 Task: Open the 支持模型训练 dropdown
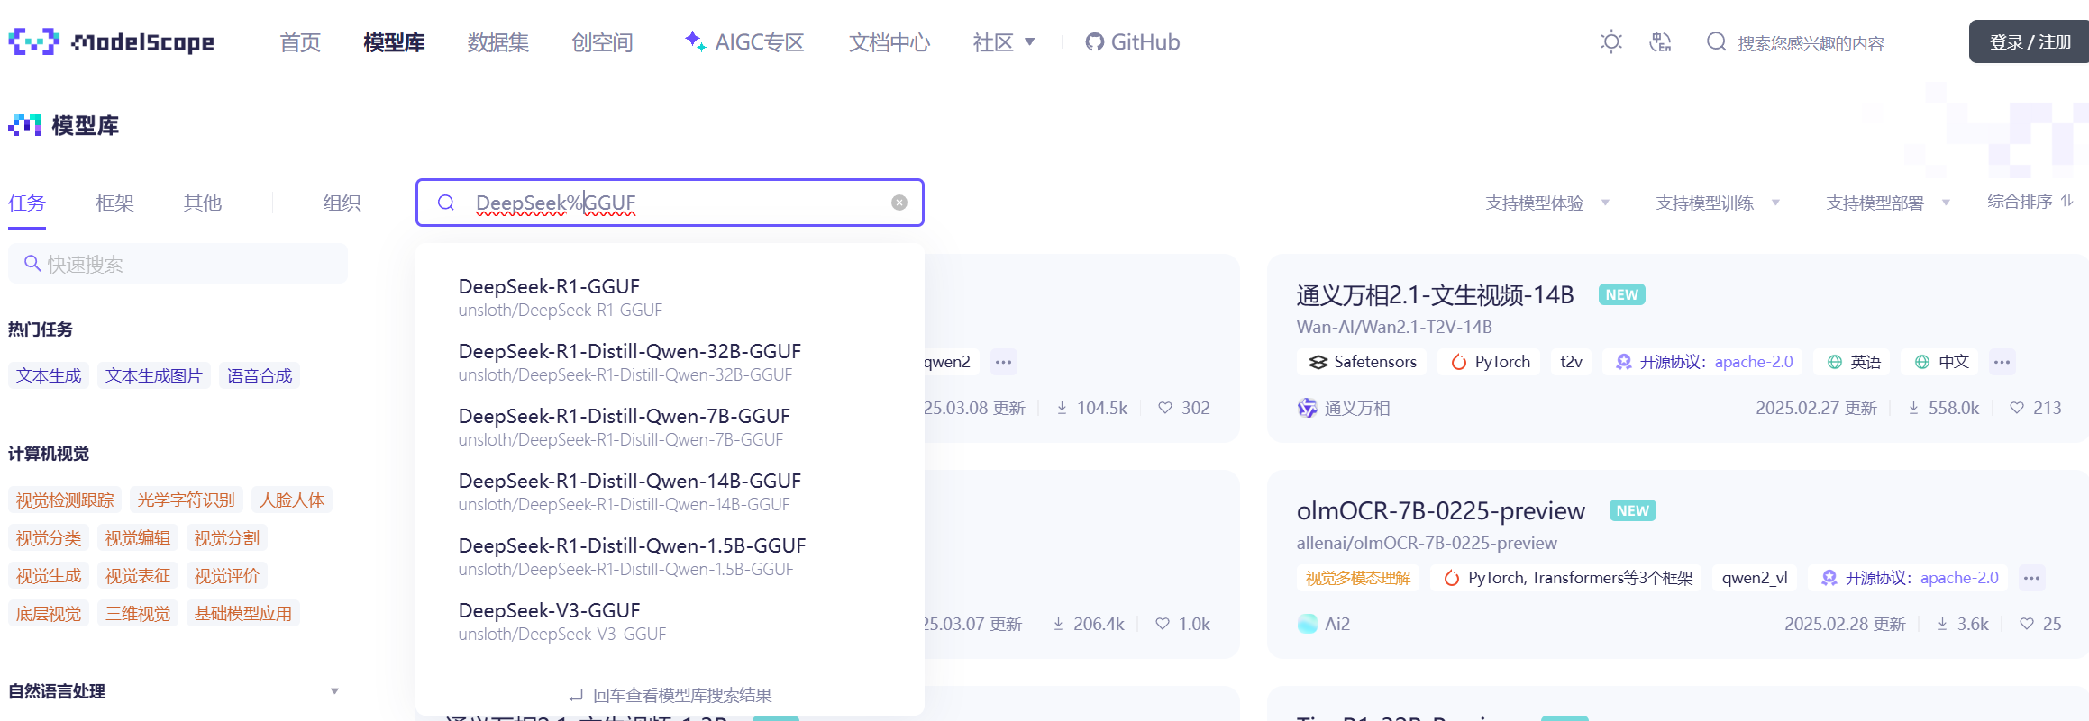[1718, 203]
